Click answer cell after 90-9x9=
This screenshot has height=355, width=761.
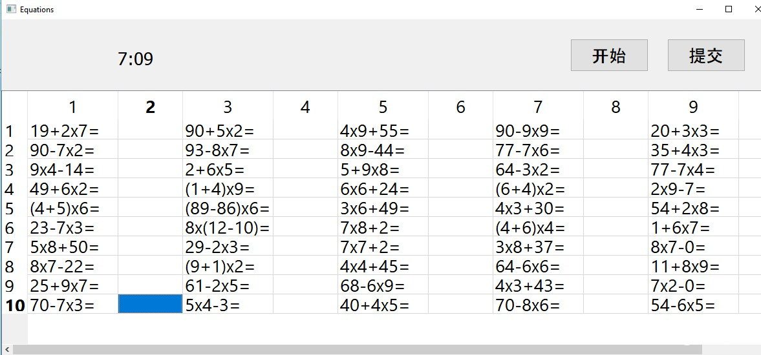(616, 131)
